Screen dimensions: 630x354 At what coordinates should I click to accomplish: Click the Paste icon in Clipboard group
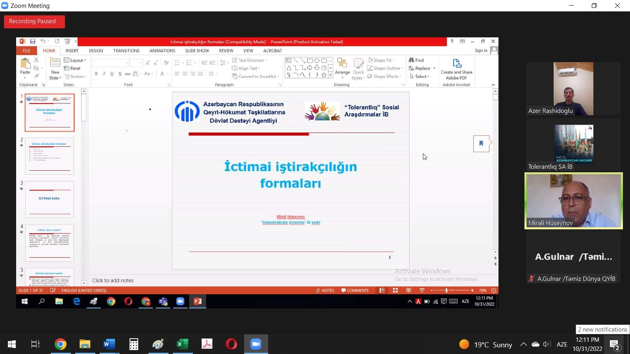[25, 64]
